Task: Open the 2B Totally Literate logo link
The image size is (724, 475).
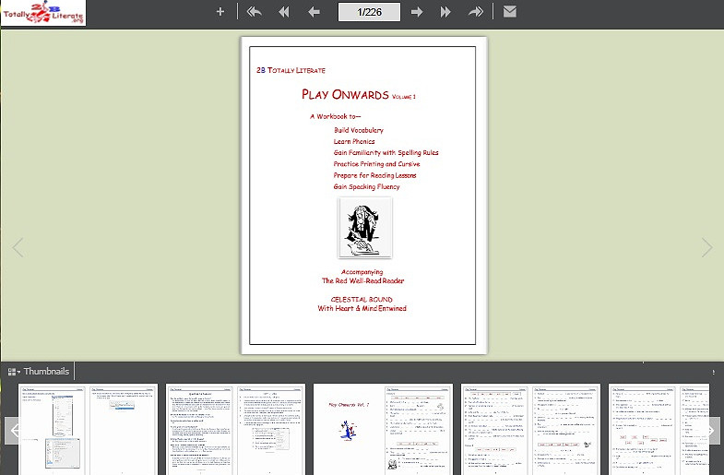Action: click(x=43, y=13)
